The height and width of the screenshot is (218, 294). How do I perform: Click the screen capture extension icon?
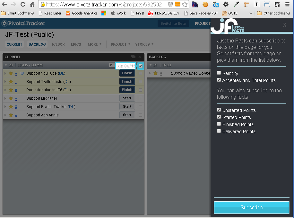267,4
